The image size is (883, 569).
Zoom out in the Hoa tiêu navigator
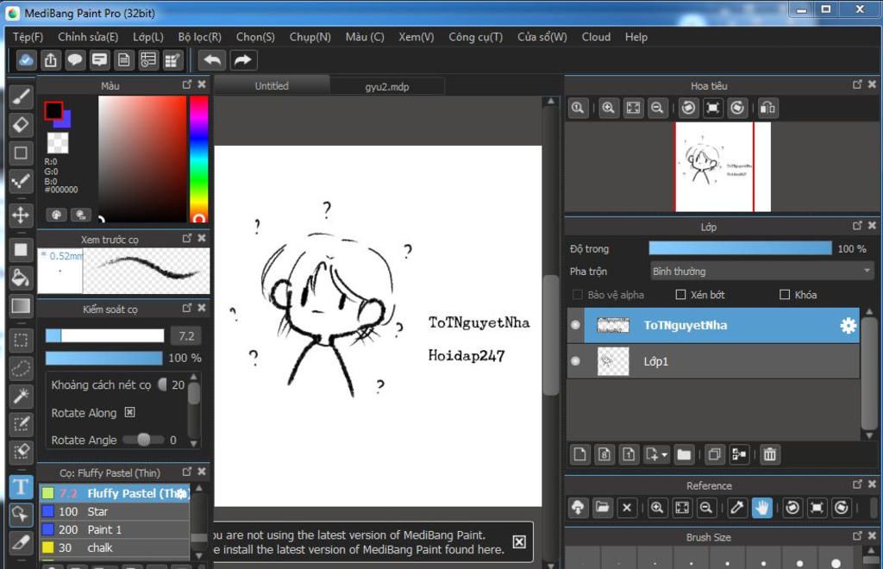click(656, 108)
